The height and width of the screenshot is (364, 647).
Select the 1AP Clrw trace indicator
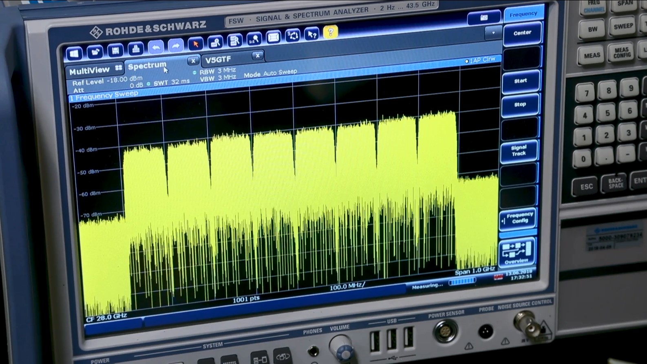(480, 60)
